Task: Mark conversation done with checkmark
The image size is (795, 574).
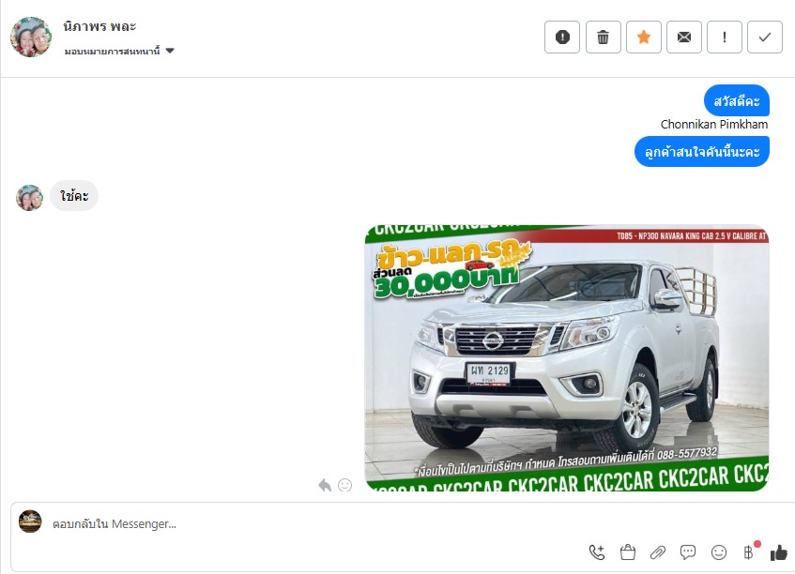Action: click(765, 37)
